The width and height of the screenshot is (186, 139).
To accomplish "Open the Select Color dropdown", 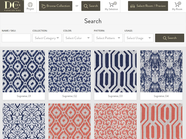I will [78, 38].
